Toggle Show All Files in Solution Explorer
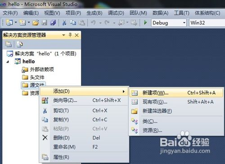The height and width of the screenshot is (164, 225). [x=19, y=44]
